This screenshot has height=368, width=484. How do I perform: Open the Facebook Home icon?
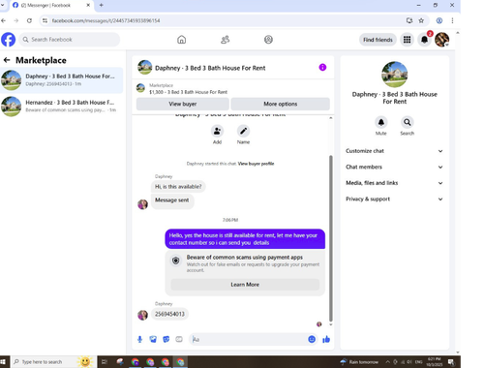point(181,40)
